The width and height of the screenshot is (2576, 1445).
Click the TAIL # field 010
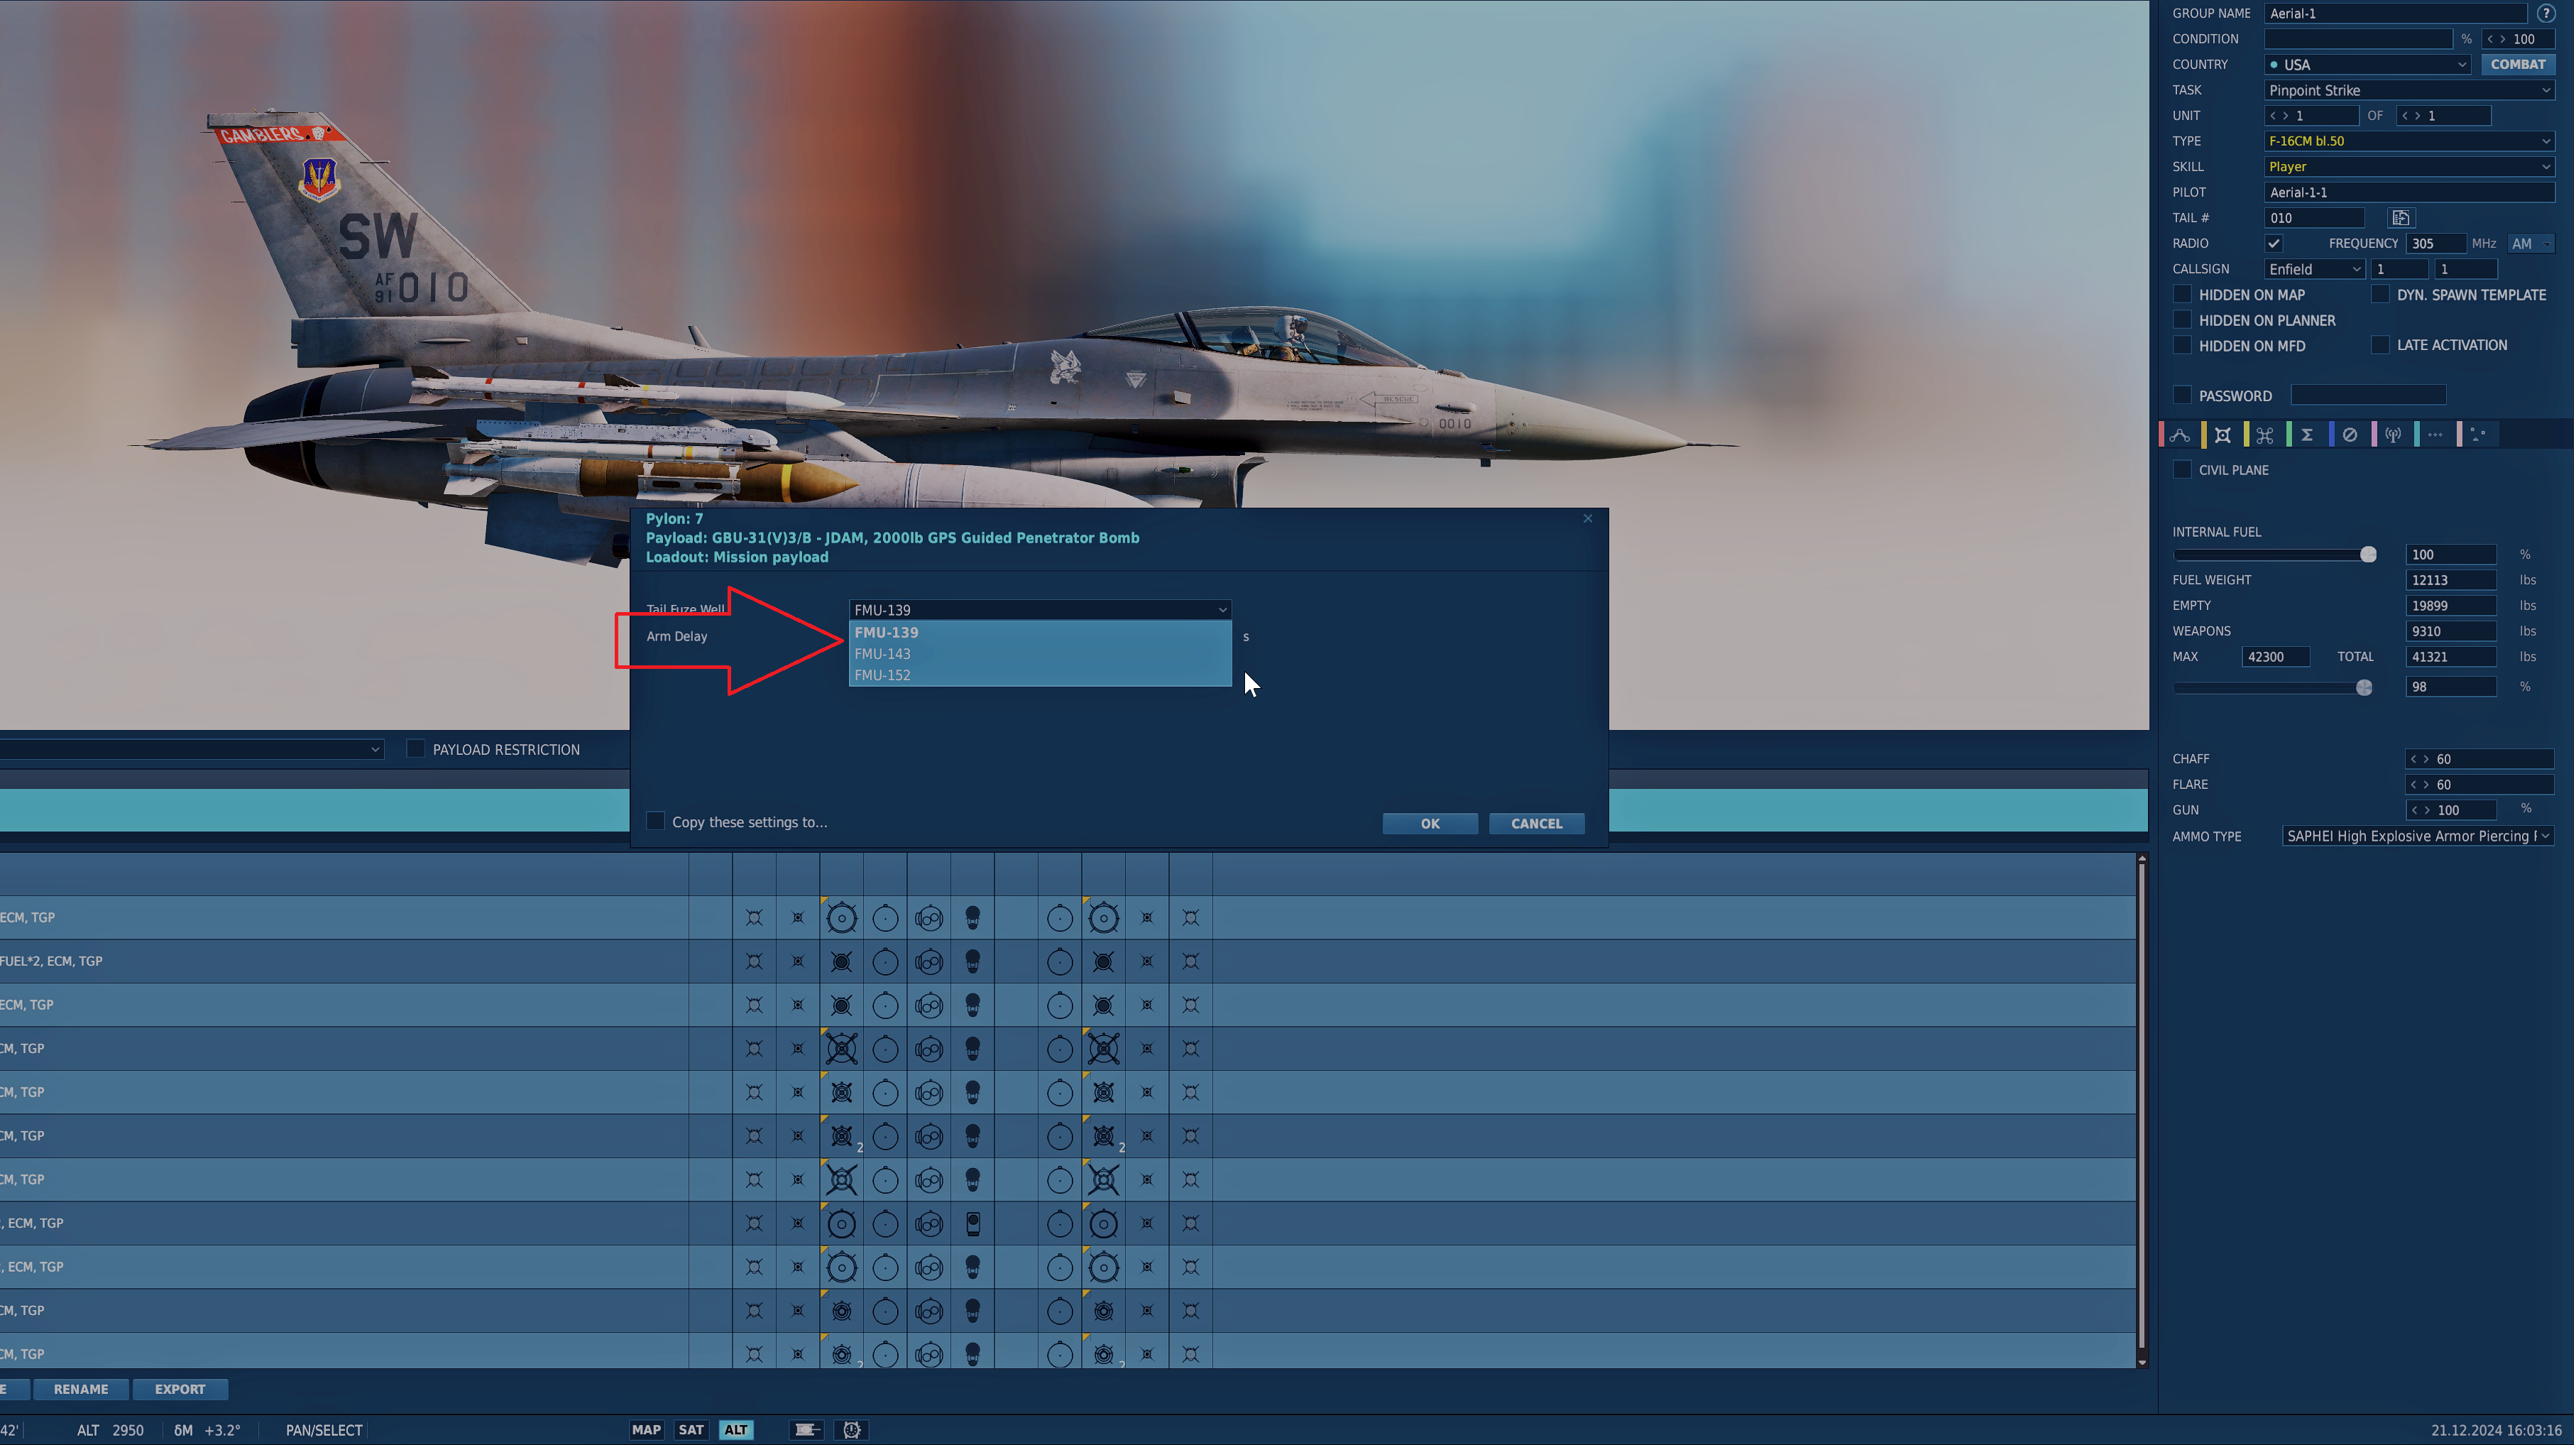coord(2314,218)
